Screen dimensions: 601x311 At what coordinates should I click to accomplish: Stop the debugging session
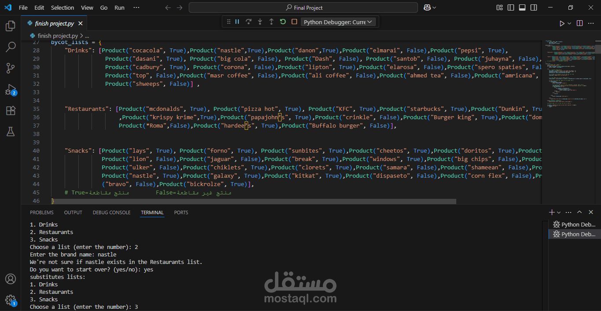tap(294, 22)
